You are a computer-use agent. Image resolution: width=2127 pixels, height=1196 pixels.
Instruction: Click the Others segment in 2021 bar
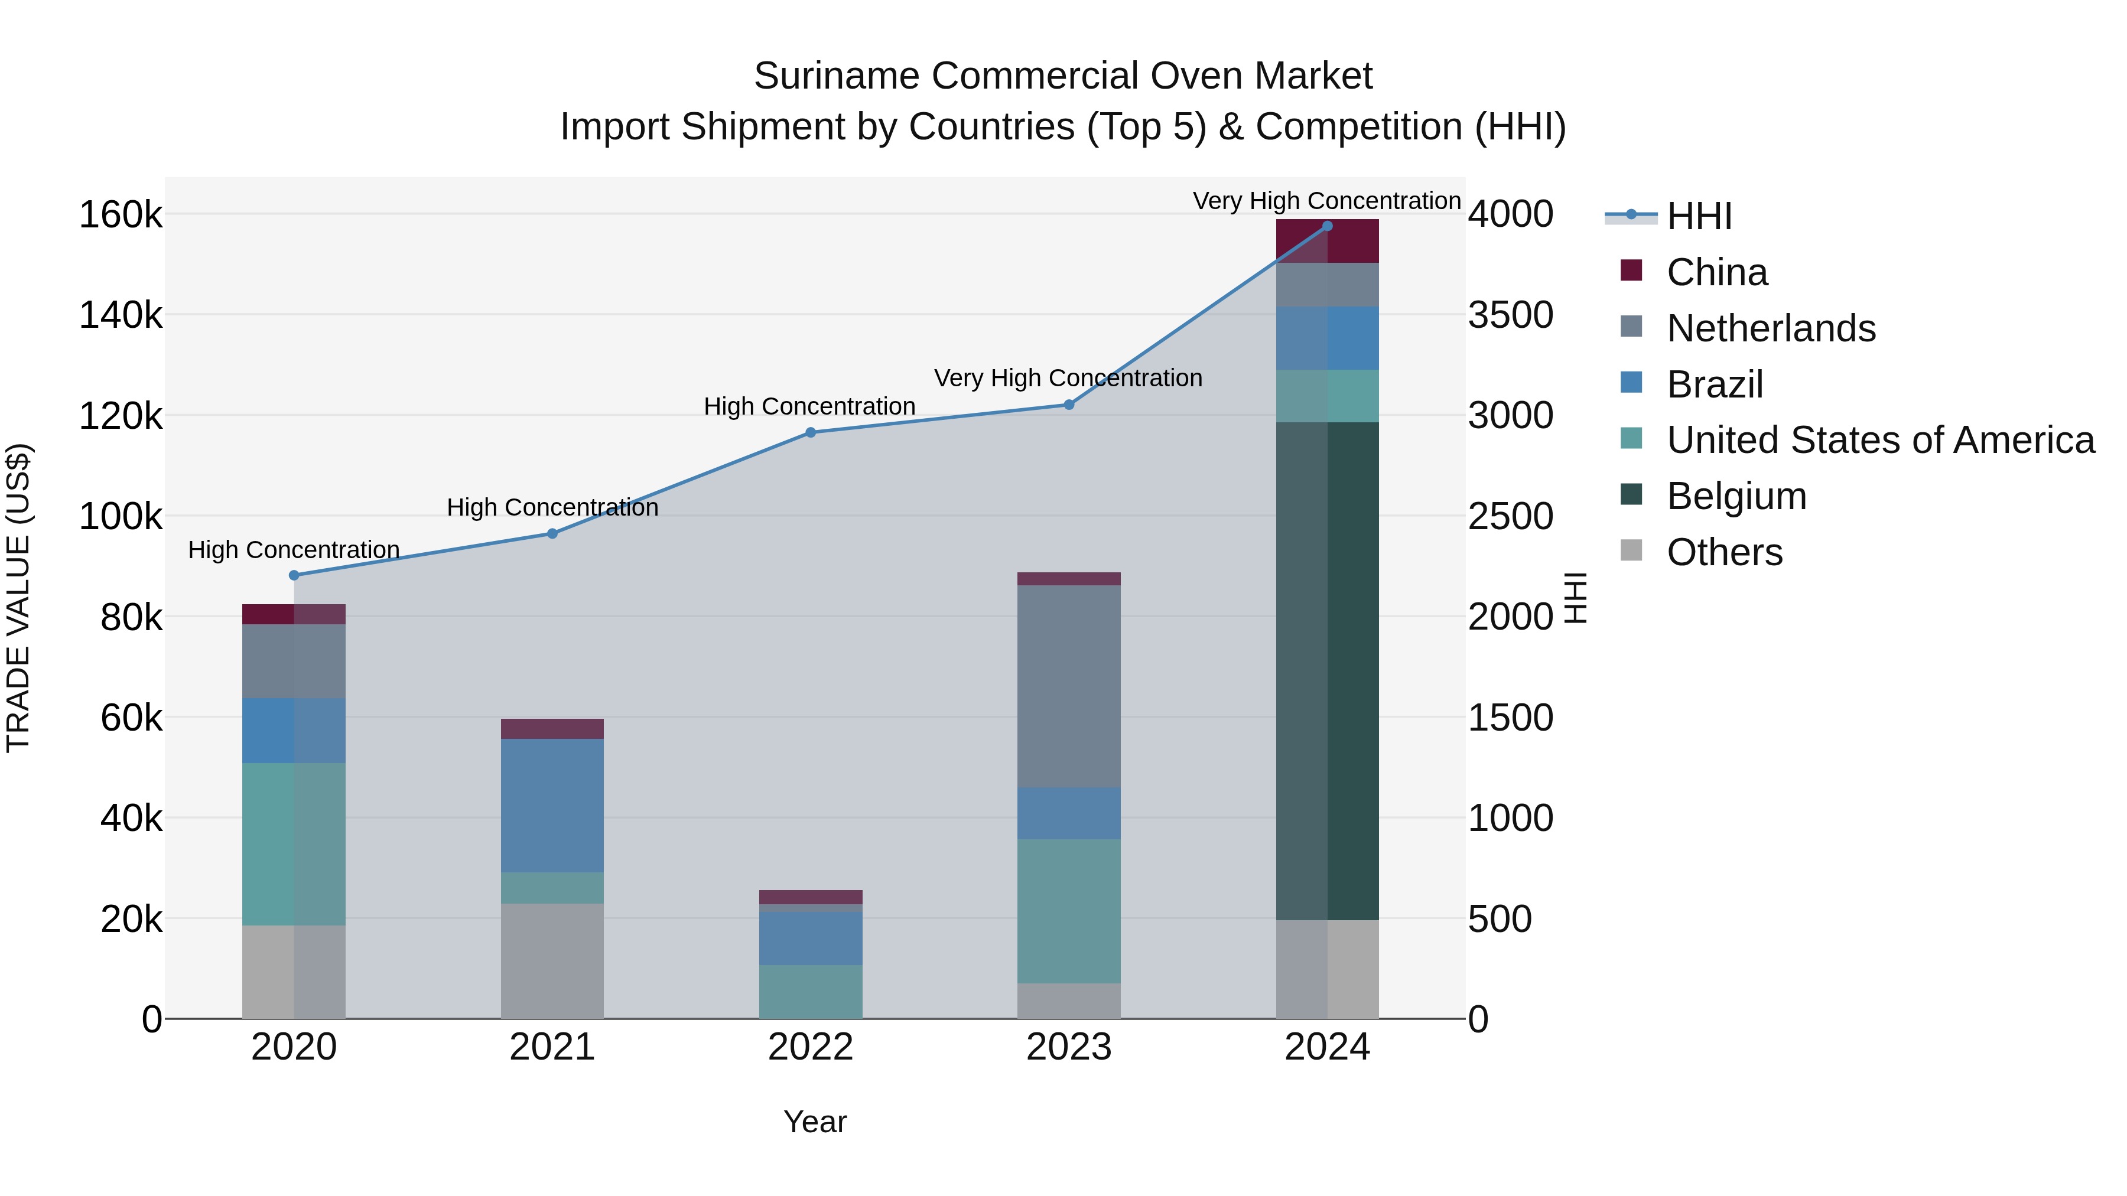coord(552,961)
